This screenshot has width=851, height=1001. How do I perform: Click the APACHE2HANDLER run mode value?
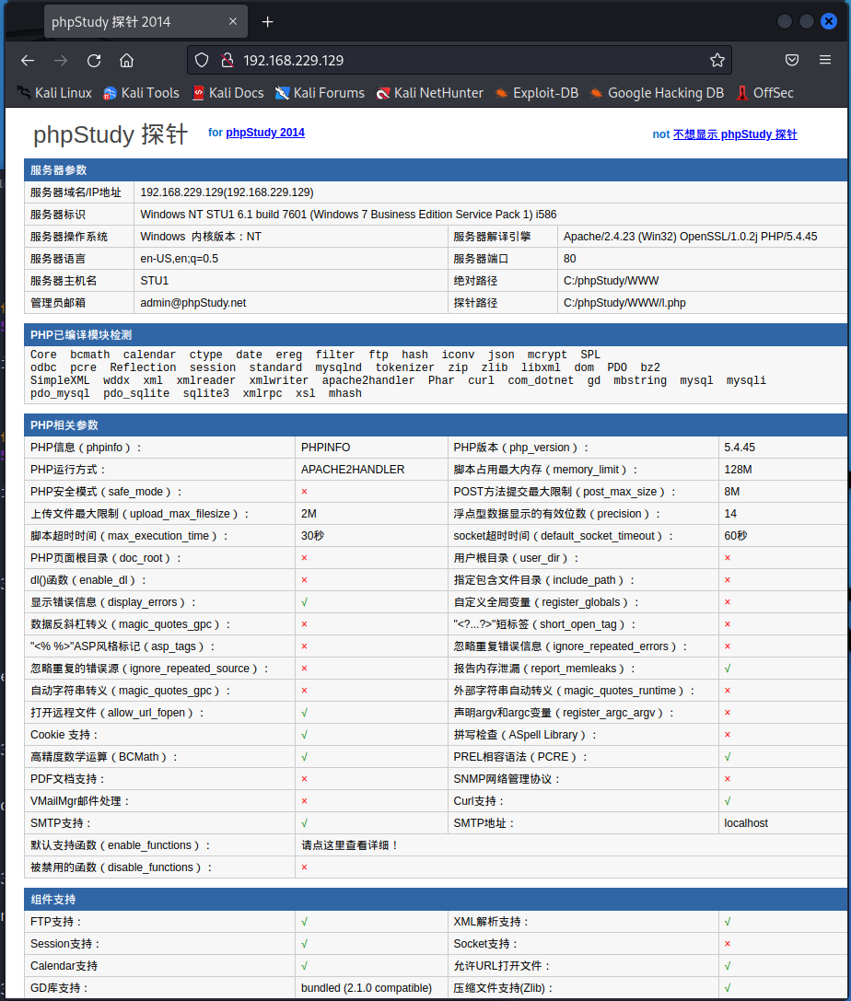[x=353, y=470]
